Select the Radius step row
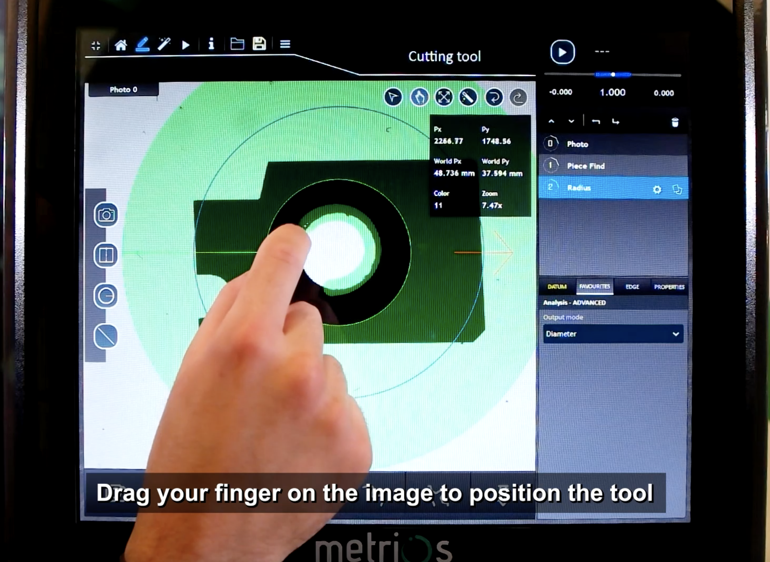This screenshot has width=770, height=562. pyautogui.click(x=613, y=188)
